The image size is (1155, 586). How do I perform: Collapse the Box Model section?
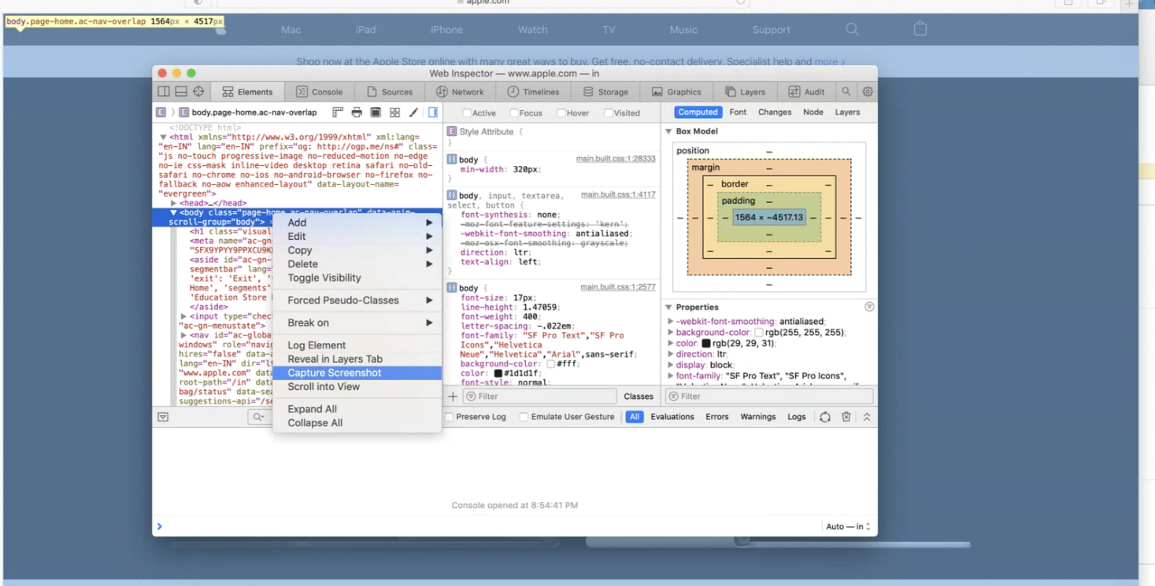pos(669,131)
